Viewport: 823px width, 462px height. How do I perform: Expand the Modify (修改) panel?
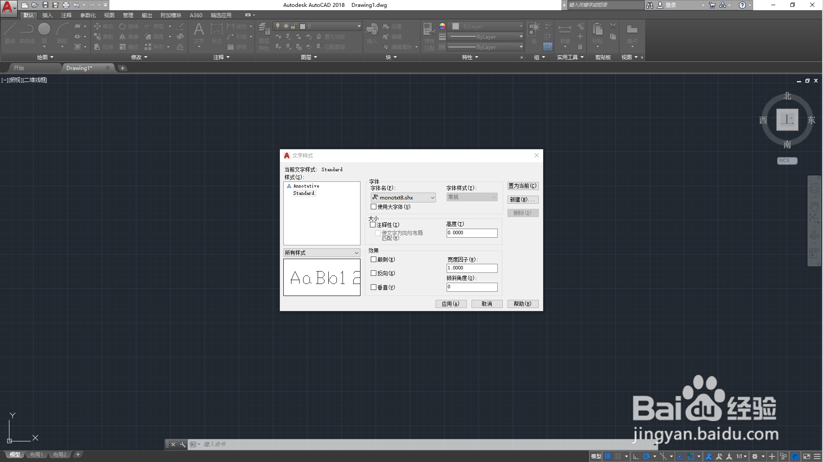pos(139,57)
